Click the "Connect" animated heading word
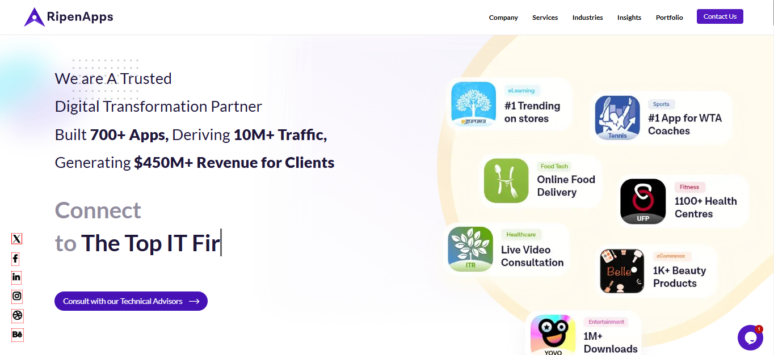The height and width of the screenshot is (355, 774). point(98,210)
